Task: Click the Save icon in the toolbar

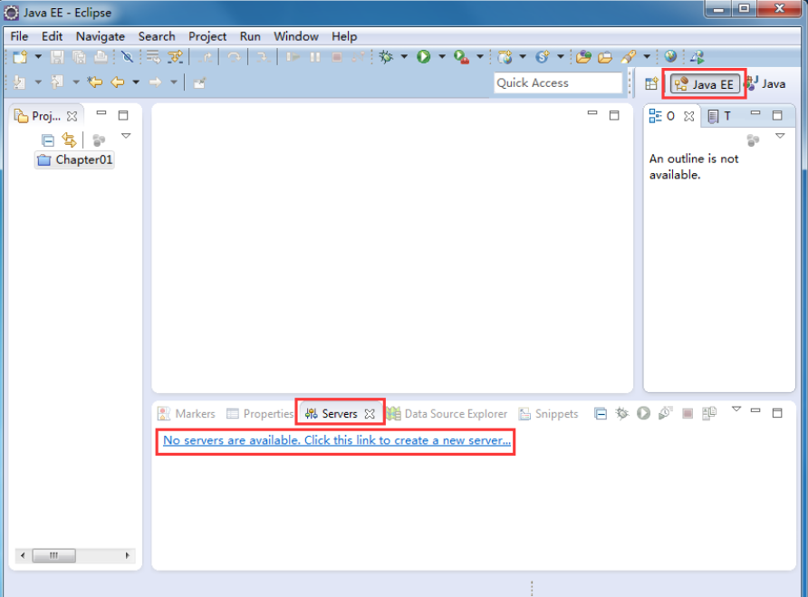Action: [57, 57]
